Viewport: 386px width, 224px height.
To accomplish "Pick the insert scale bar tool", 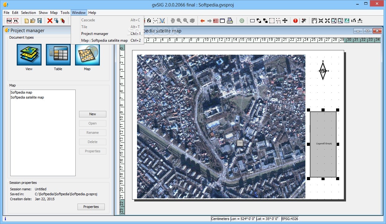I will point(156,21).
